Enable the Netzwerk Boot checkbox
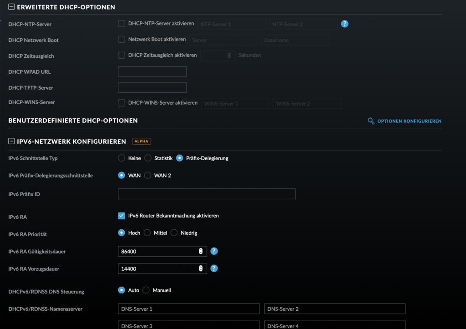466x329 pixels. [122, 40]
